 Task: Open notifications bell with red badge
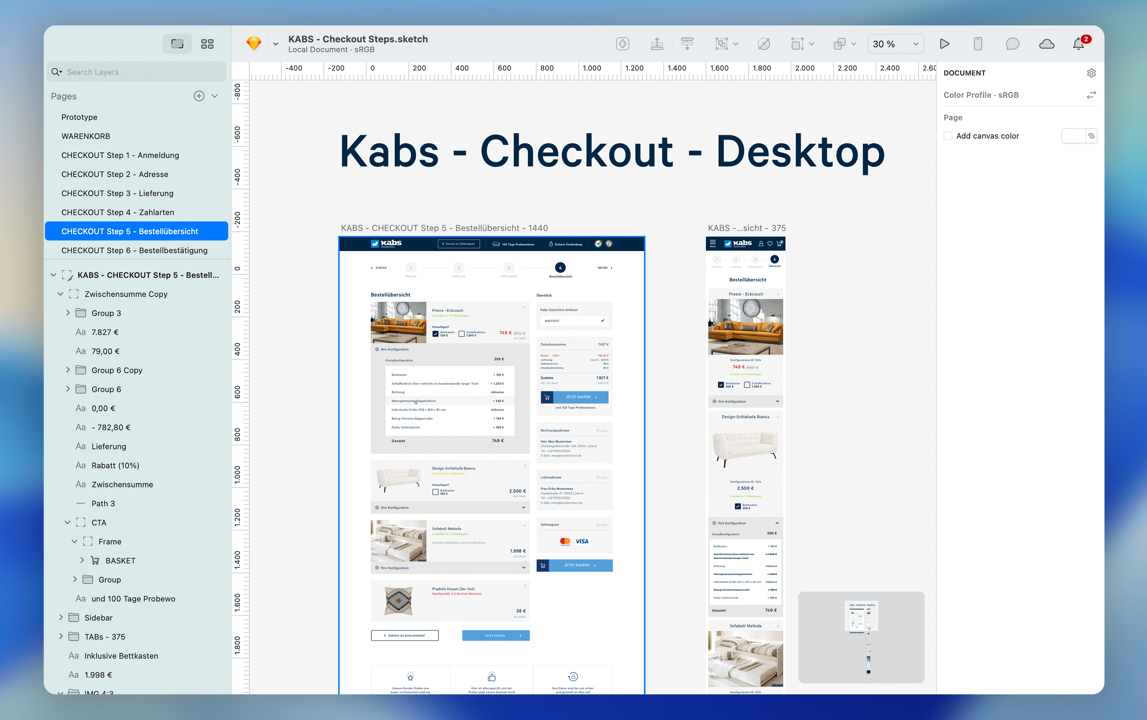coord(1079,44)
